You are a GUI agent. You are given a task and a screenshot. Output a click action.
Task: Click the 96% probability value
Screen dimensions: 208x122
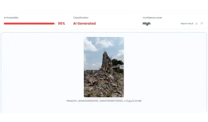click(x=61, y=23)
